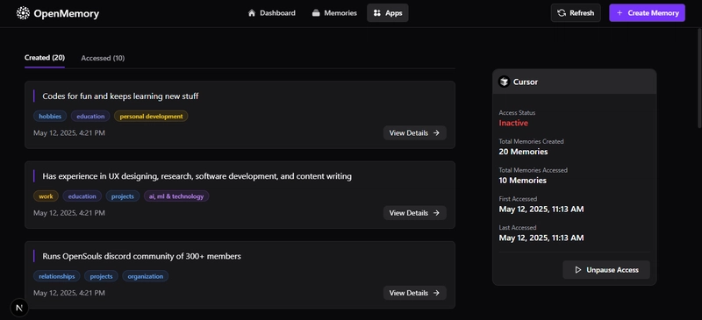Image resolution: width=702 pixels, height=320 pixels.
Task: Switch to the Accessed (10) tab
Action: [103, 58]
